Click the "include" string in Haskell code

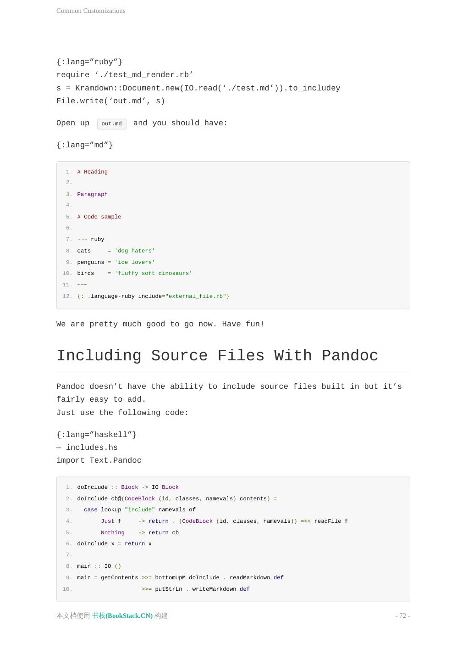click(x=140, y=510)
